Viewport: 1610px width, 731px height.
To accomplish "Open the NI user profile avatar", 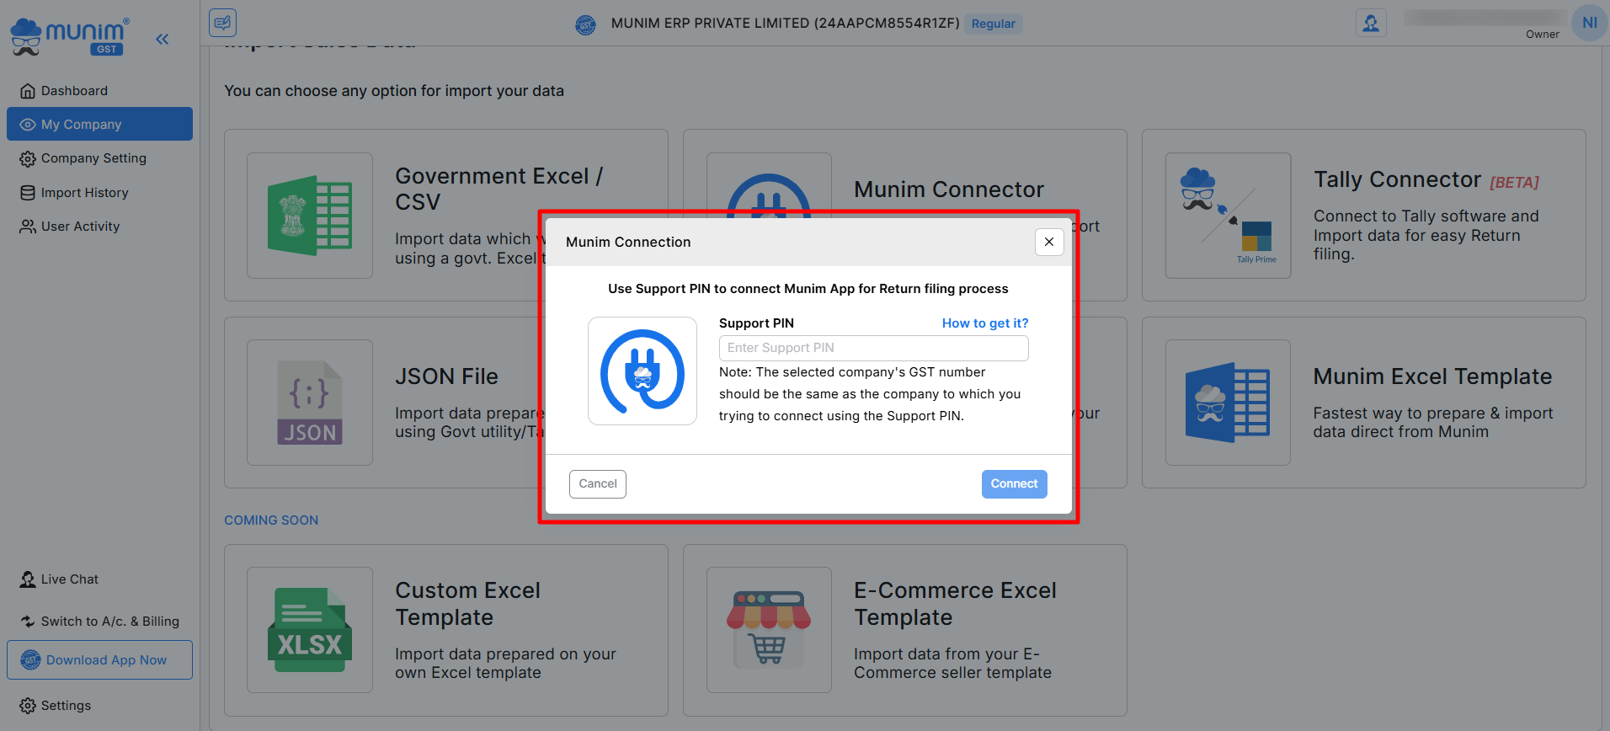I will pos(1589,23).
